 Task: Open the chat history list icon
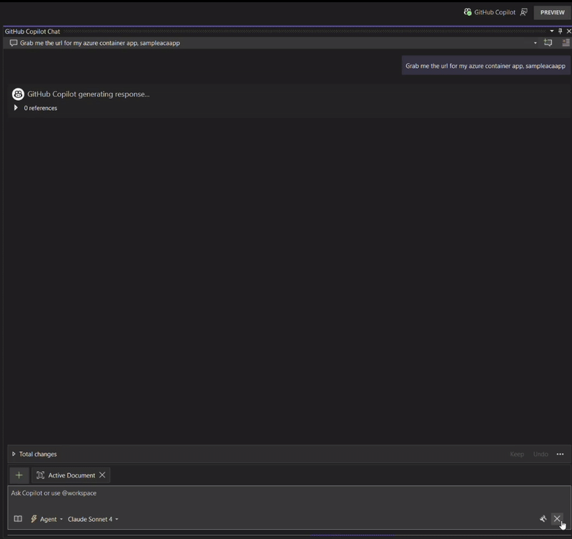pyautogui.click(x=564, y=42)
